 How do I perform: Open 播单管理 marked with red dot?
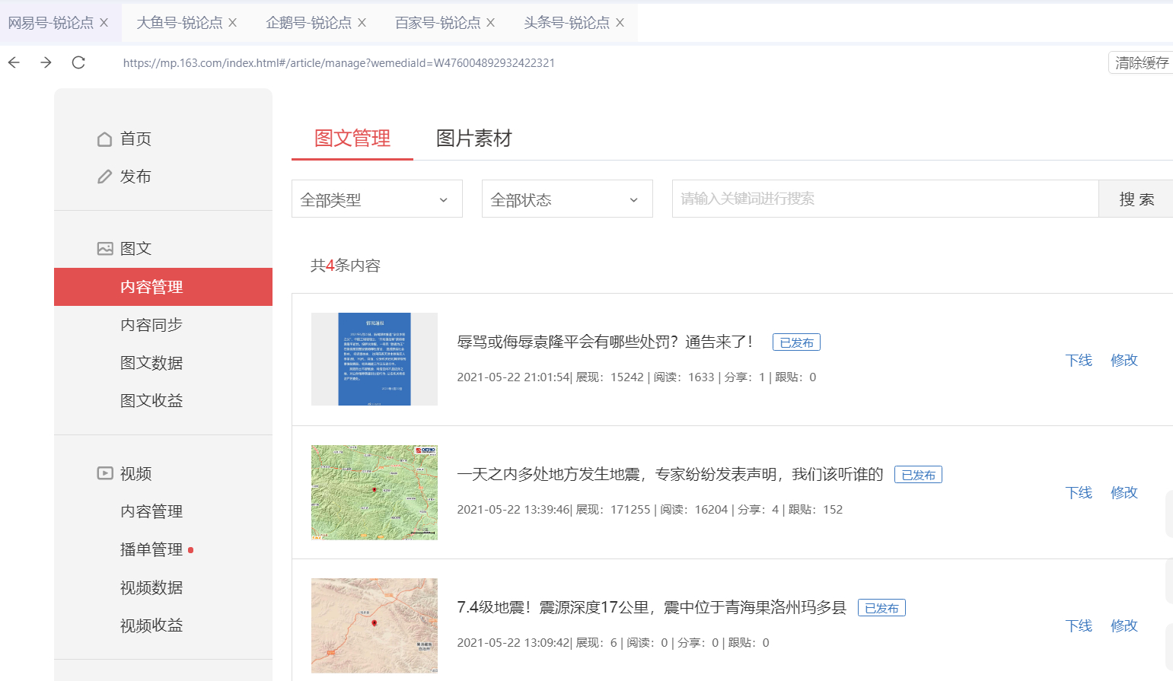151,549
